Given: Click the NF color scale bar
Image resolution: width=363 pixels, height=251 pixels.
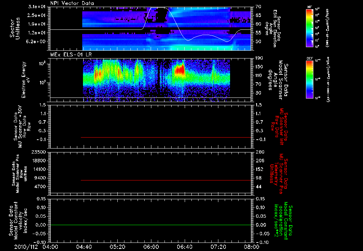Looking at the screenshot, I should click(309, 28).
